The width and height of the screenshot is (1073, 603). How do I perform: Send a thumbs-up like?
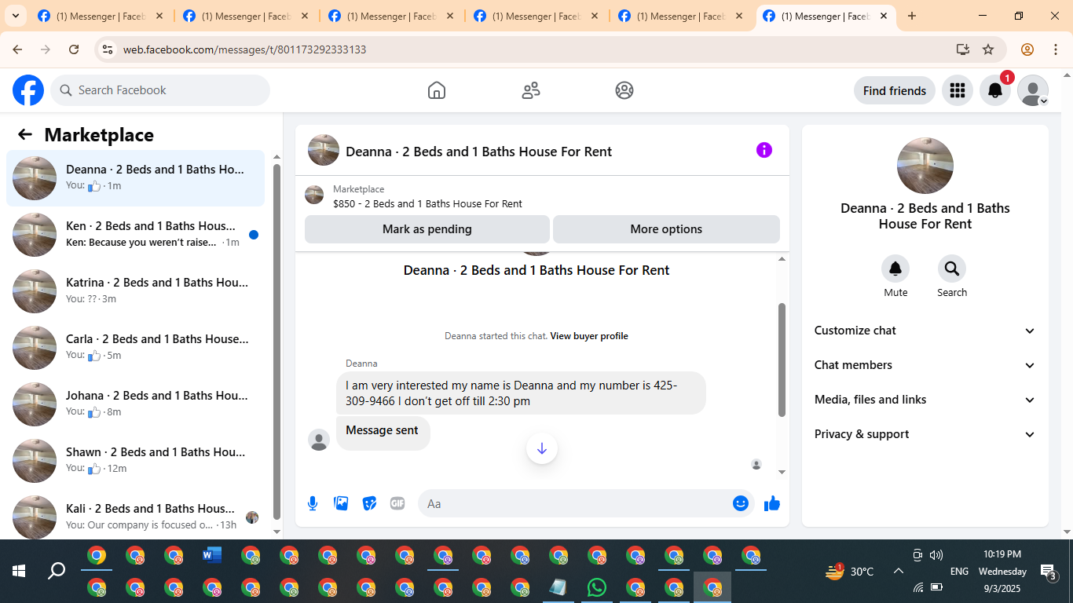(x=772, y=503)
